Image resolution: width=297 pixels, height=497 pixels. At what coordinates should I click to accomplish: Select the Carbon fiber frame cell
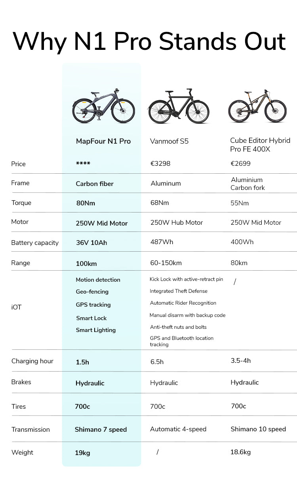tap(95, 184)
